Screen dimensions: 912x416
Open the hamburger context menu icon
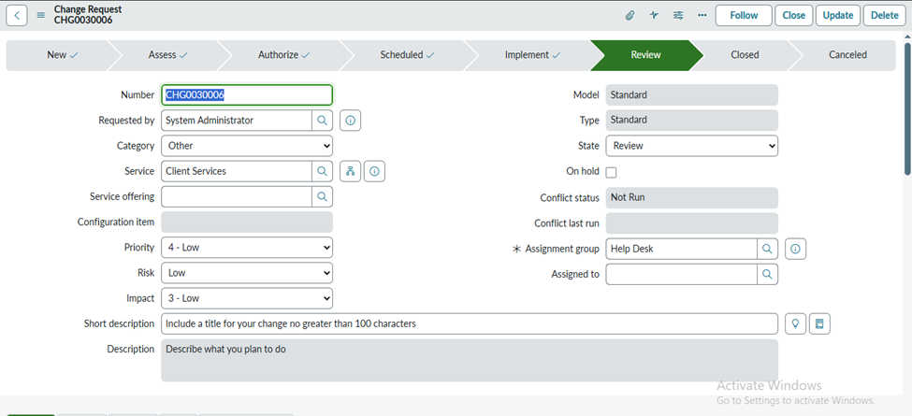[41, 16]
